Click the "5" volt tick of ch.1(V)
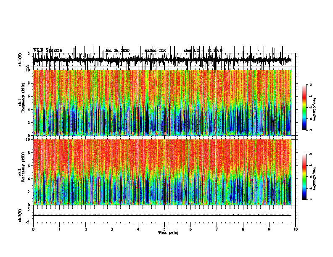 coord(29,53)
